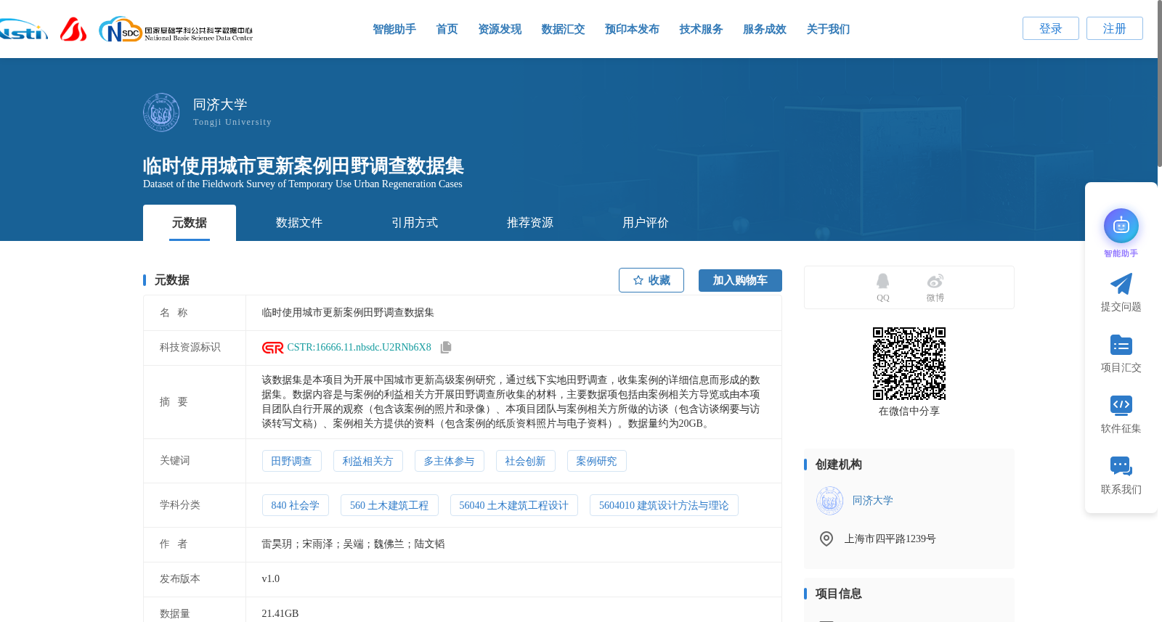Open 技术服务 navigation item
This screenshot has width=1162, height=622.
click(x=701, y=29)
